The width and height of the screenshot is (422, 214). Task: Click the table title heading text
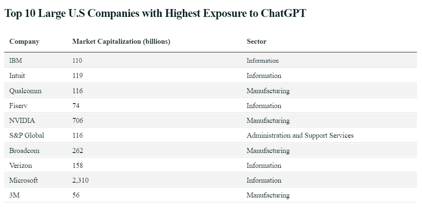(155, 14)
